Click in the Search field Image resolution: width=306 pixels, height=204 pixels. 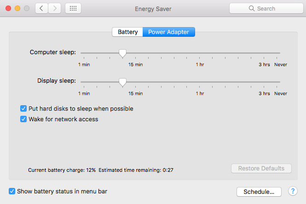coord(266,8)
